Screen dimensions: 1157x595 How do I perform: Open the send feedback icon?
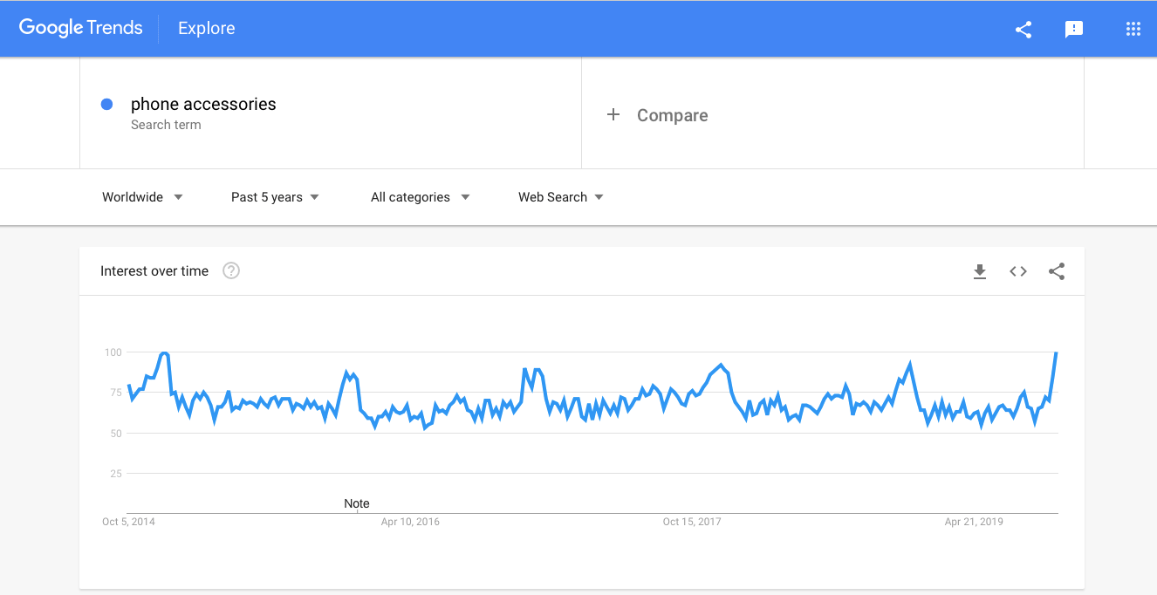coord(1074,29)
